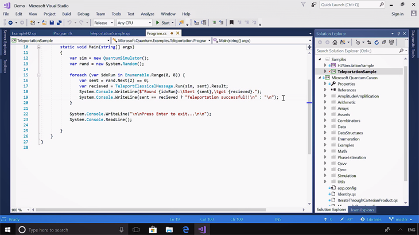Collapse the Microsoft.Quantum.Canon project node
Image resolution: width=419 pixels, height=235 pixels.
pyautogui.click(x=320, y=78)
